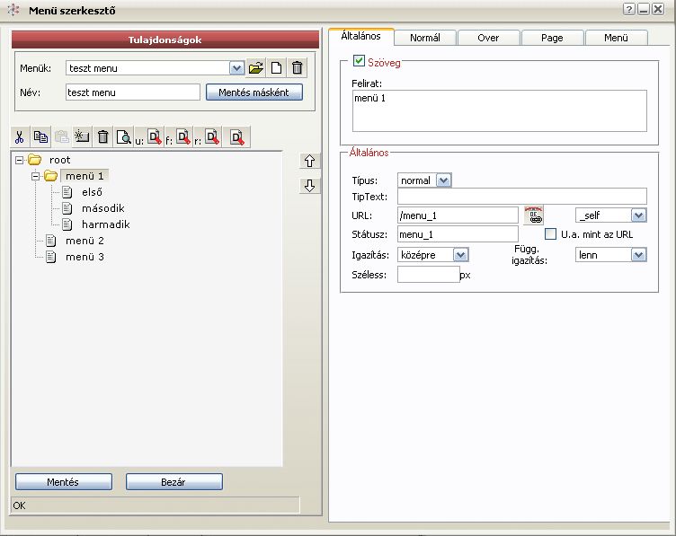Switch to the Page tab

coord(552,38)
